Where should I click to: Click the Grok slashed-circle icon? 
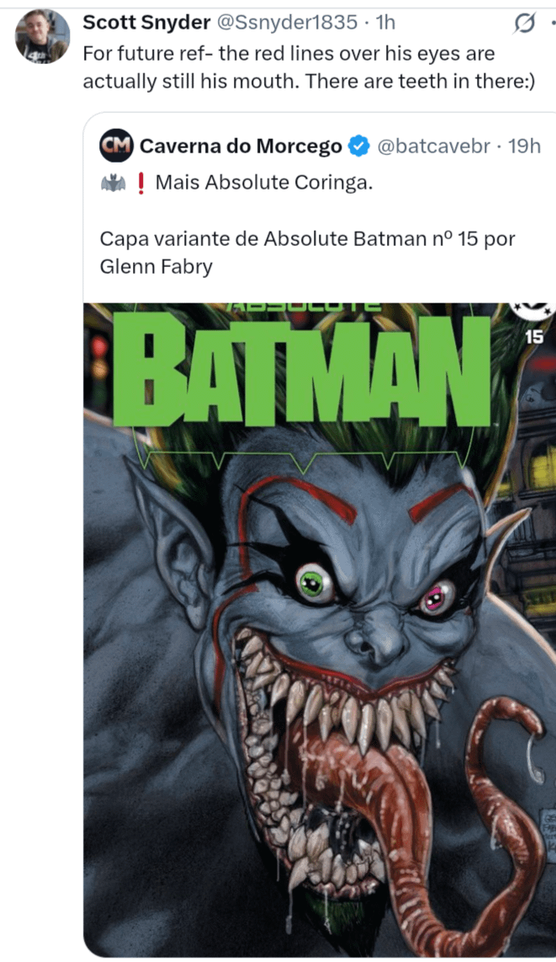524,24
